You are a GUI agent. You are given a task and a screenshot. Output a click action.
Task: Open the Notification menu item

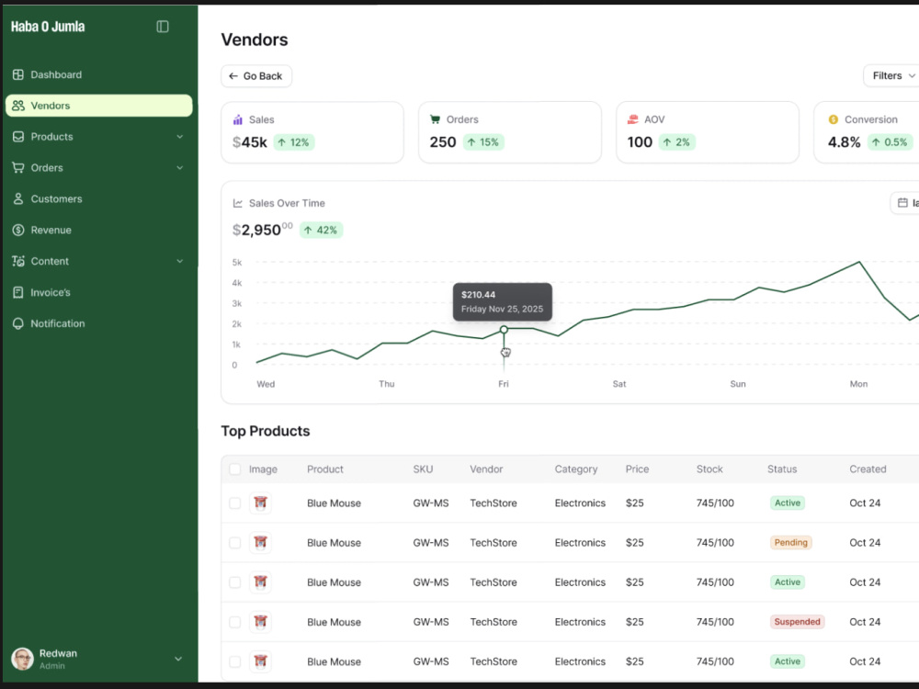tap(99, 323)
